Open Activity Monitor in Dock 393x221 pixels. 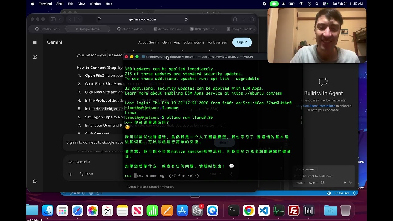279,211
